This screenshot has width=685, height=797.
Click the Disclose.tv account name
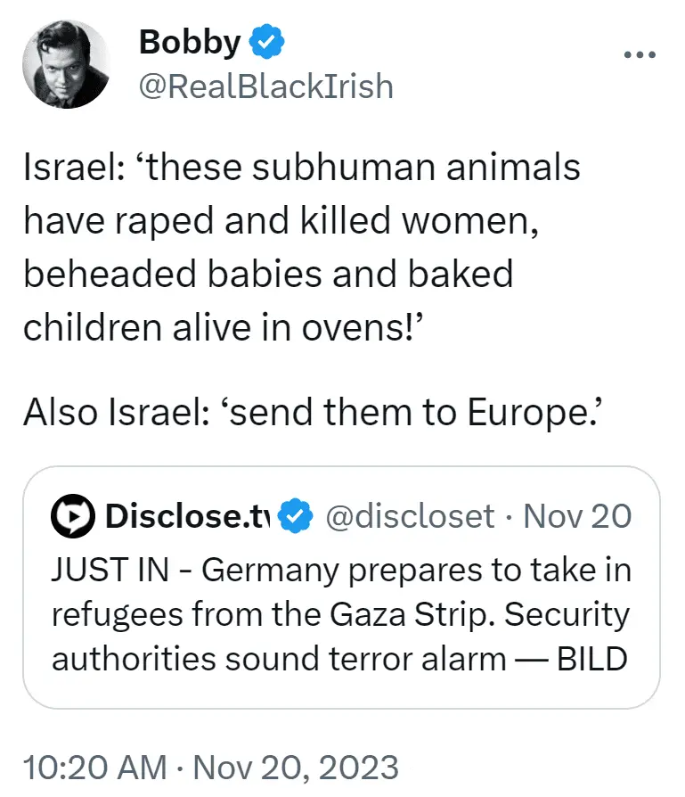pyautogui.click(x=185, y=516)
